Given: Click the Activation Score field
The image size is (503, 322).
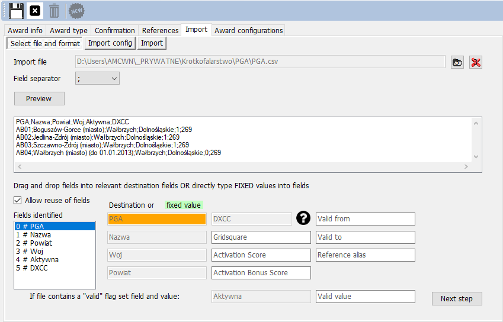Looking at the screenshot, I should (261, 255).
